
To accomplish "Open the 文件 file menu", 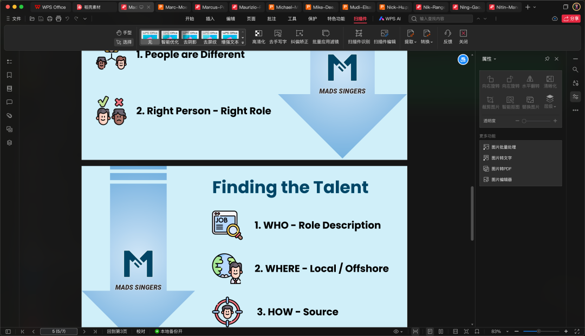I will (14, 18).
